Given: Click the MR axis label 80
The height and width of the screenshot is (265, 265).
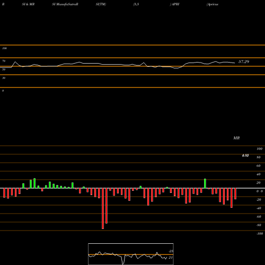Looking at the screenshot, I should point(259,157).
